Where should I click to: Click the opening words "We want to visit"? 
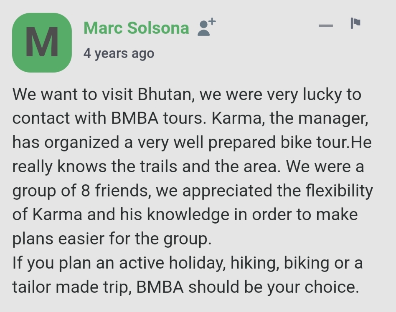tap(73, 94)
